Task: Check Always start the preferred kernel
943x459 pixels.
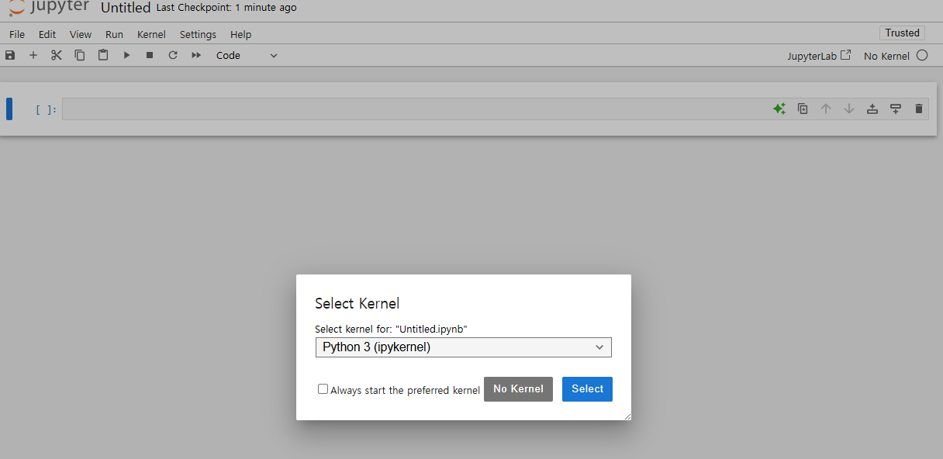Action: (x=323, y=389)
